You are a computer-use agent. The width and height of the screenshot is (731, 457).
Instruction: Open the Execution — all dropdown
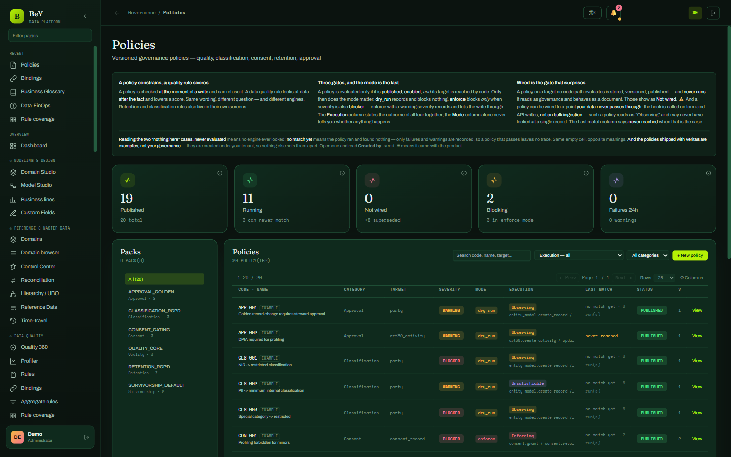tap(579, 255)
